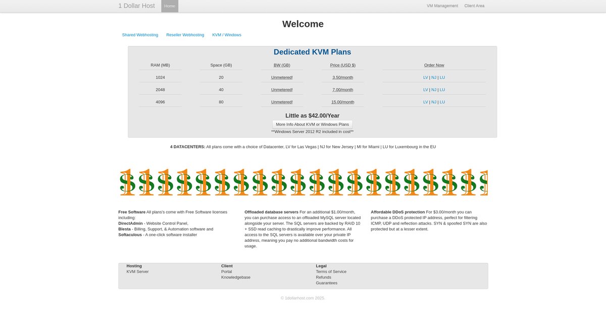Order the 4096 MB plan in NJ
The width and height of the screenshot is (606, 313).
coord(434,101)
